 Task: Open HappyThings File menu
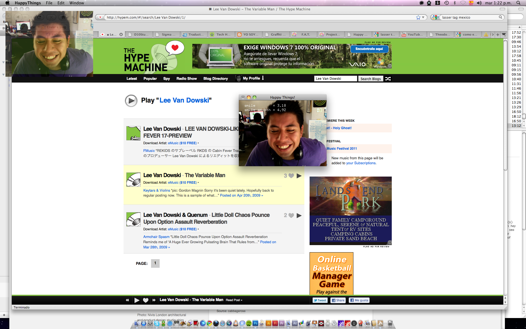coord(49,3)
